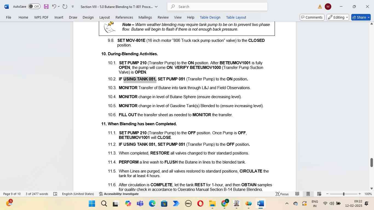Viewport: 374px width, 210px height.
Task: Click the weather widget icon in taskbar
Action: (9, 203)
